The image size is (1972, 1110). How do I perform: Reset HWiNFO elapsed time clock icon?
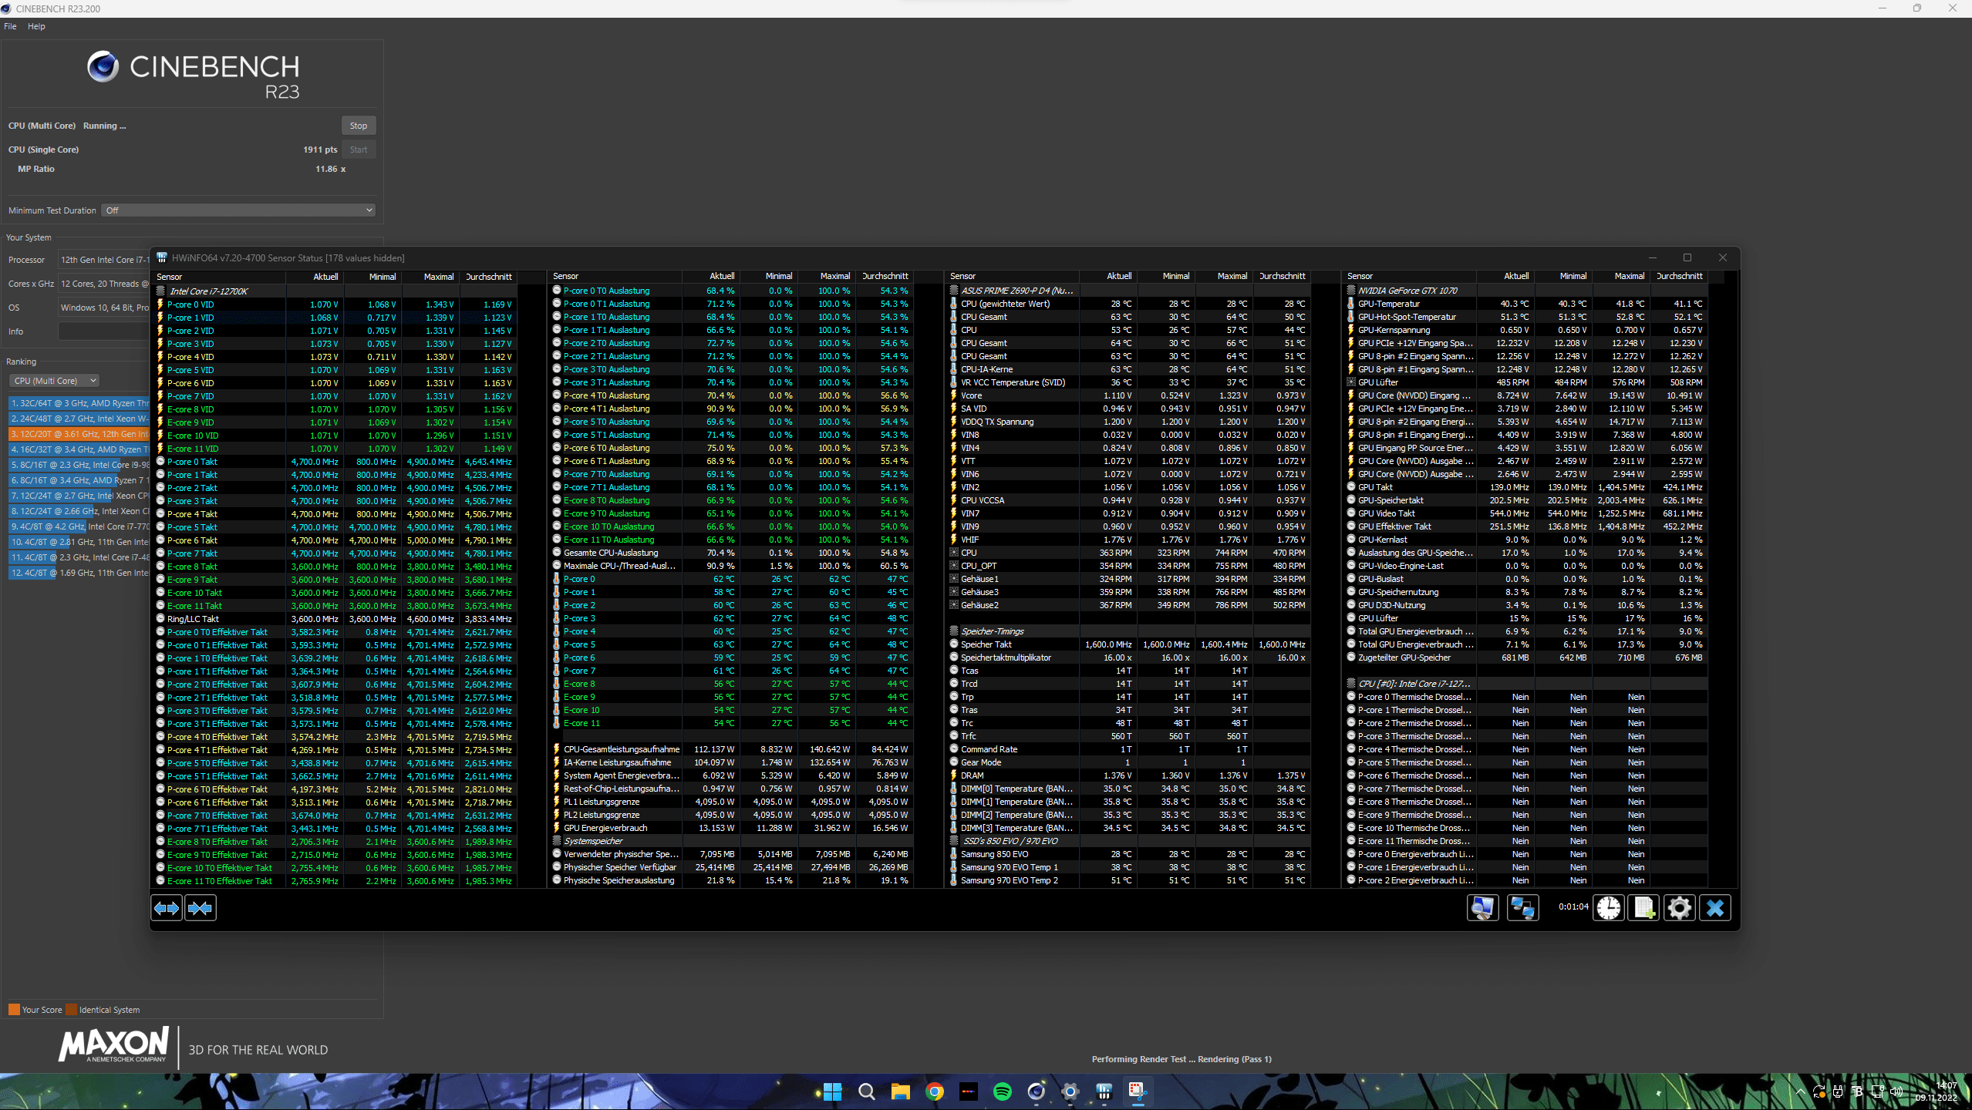coord(1609,907)
